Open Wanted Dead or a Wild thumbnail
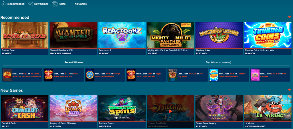293x129 pixels. coord(74,35)
